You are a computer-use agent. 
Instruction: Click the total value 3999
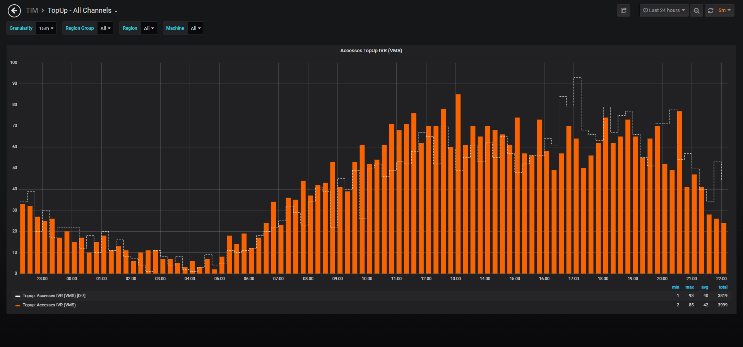pos(722,305)
